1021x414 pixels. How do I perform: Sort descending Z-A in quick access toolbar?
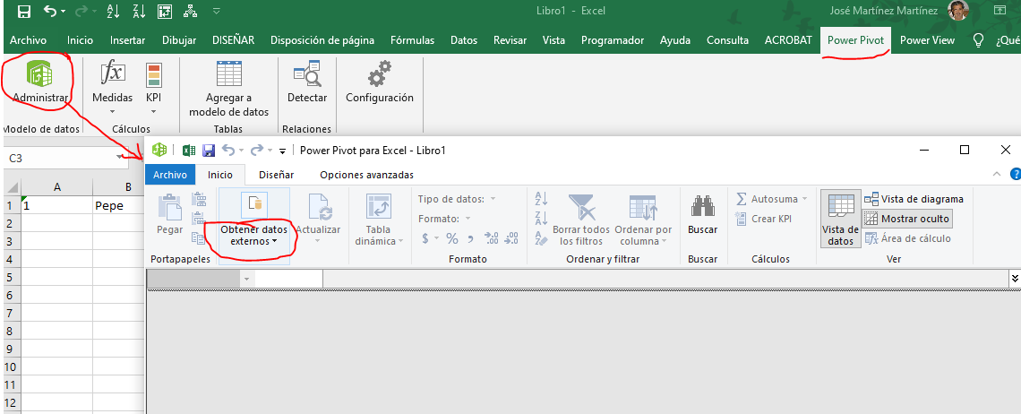pos(137,11)
